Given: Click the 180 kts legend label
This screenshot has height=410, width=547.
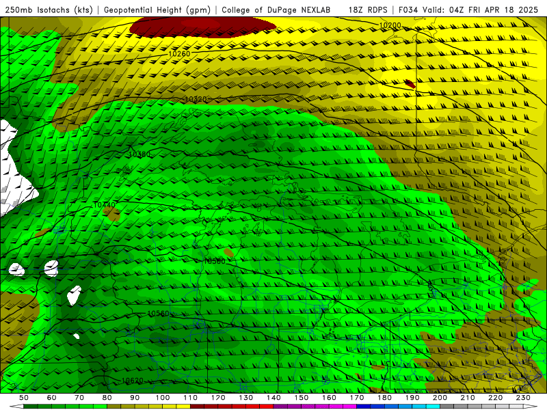Looking at the screenshot, I should tap(384, 398).
